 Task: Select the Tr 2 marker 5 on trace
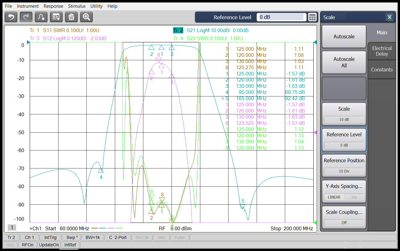[243, 206]
